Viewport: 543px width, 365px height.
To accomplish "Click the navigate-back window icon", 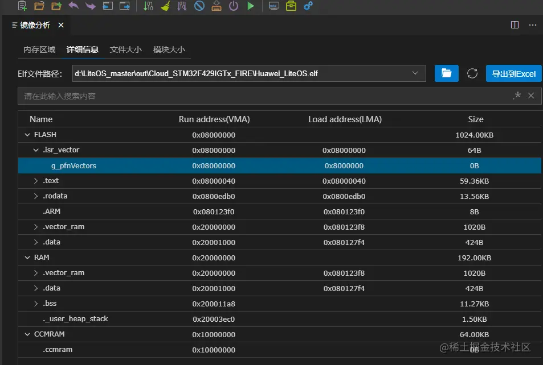I will 108,6.
